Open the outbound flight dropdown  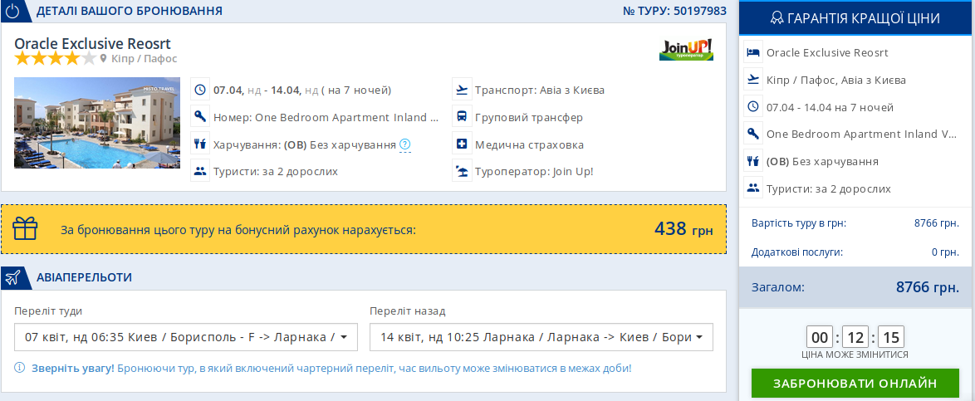tap(186, 337)
